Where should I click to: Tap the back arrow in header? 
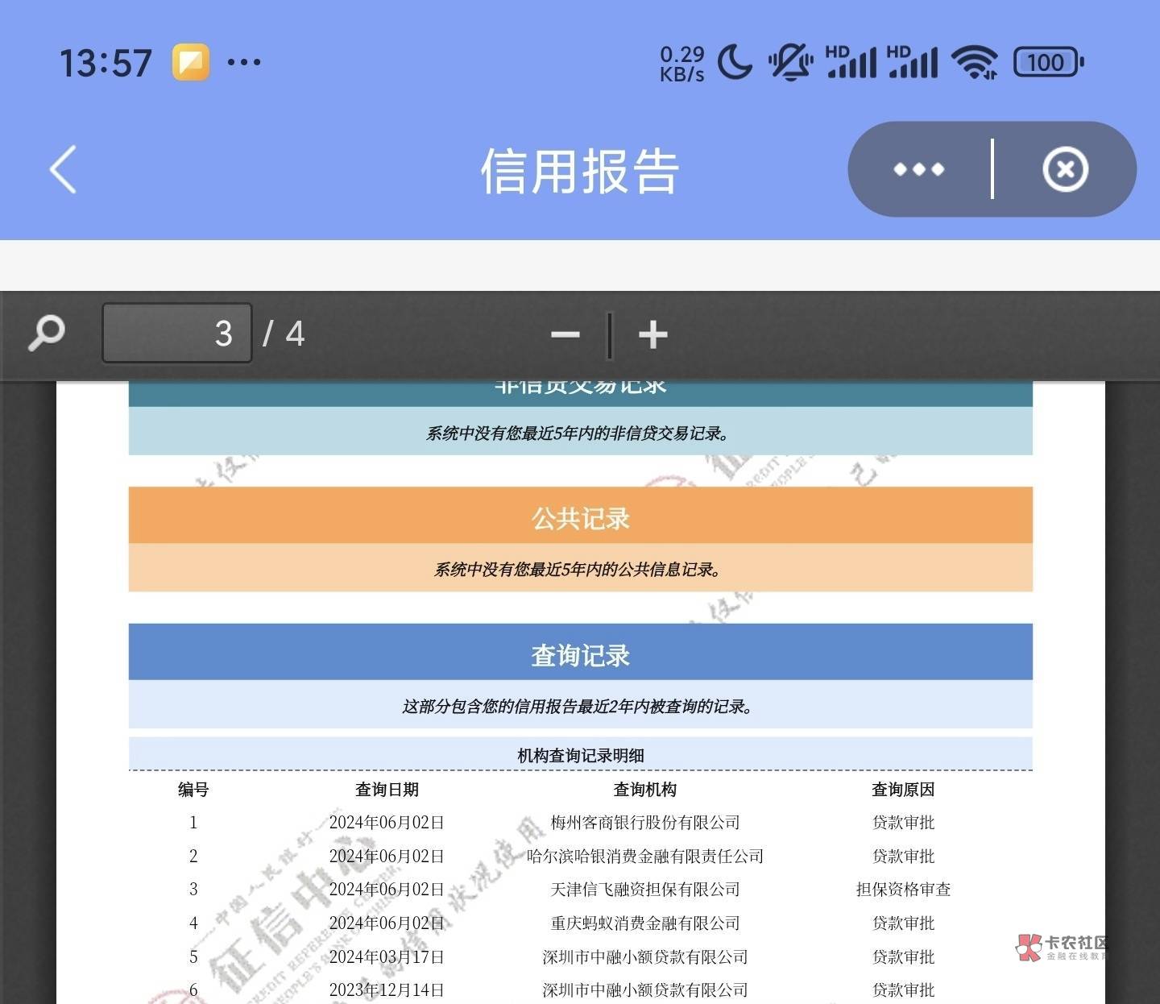pyautogui.click(x=63, y=169)
